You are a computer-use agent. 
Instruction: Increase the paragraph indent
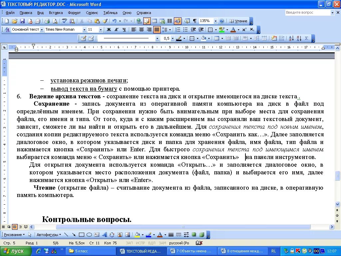click(201, 30)
